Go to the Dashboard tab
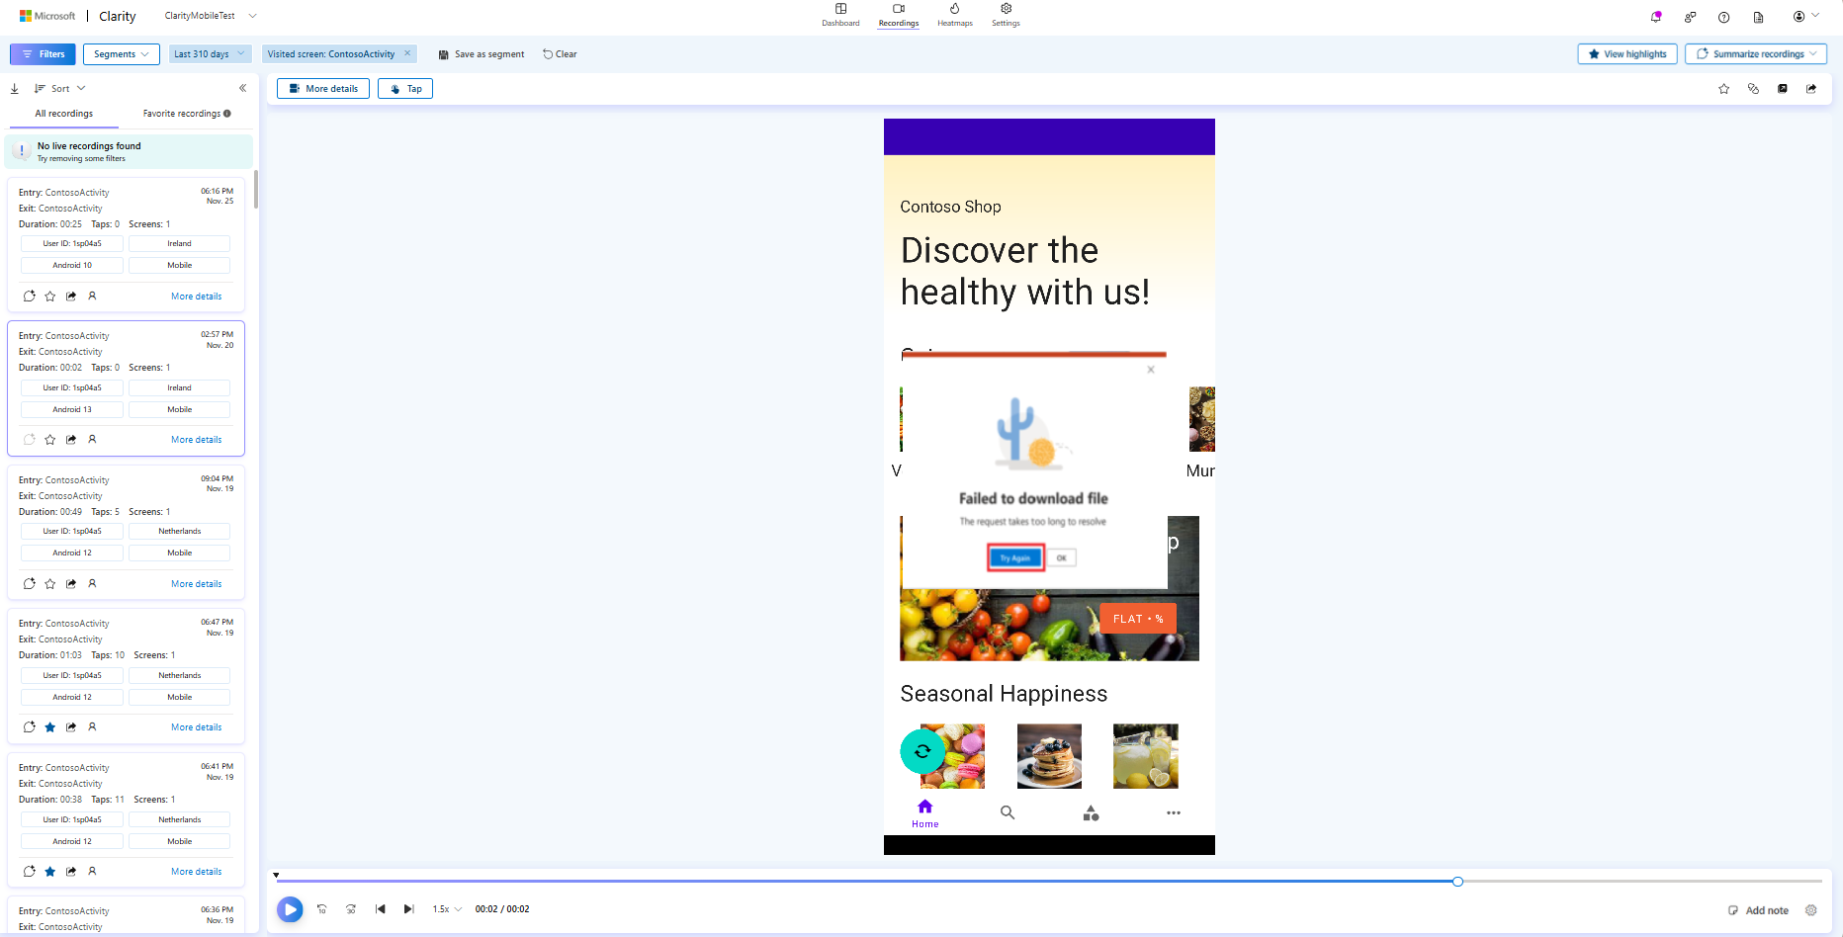The height and width of the screenshot is (937, 1843). (x=840, y=15)
